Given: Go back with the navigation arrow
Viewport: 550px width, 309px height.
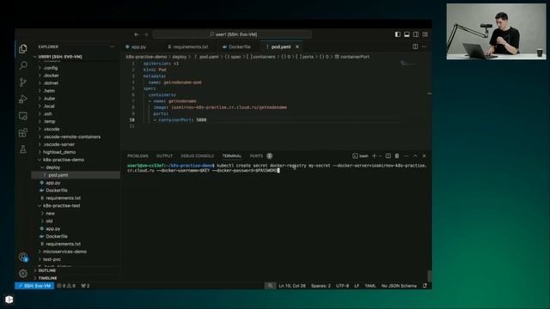Looking at the screenshot, I should [137, 34].
